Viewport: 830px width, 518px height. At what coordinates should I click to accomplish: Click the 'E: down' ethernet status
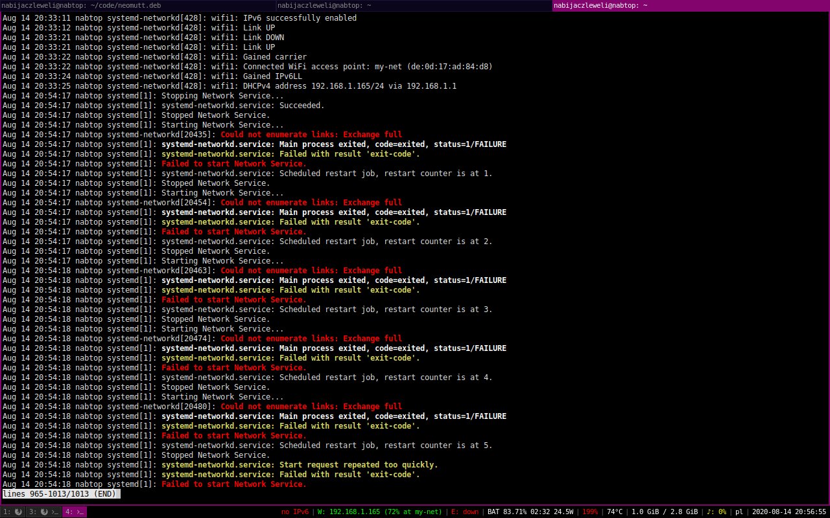pos(465,512)
